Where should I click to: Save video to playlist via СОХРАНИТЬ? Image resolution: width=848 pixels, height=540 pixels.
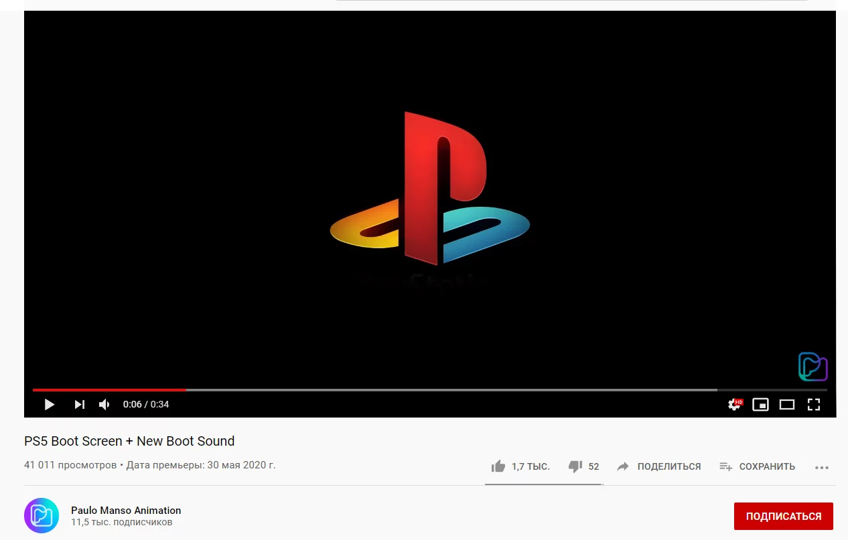[x=757, y=466]
